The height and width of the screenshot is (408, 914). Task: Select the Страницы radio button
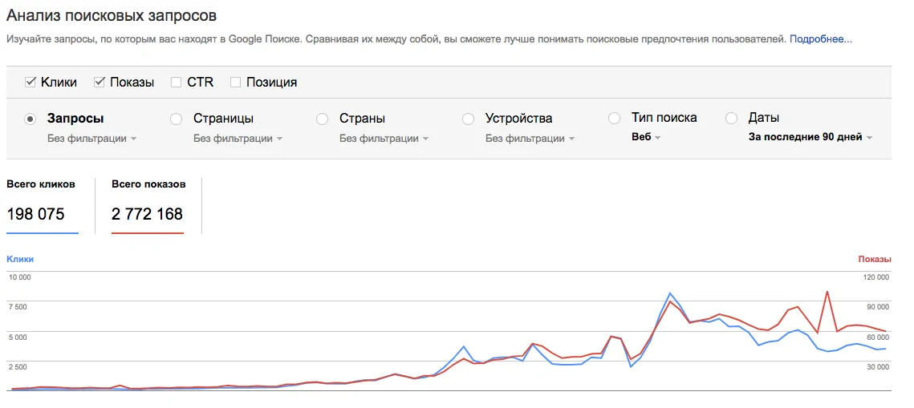(177, 119)
